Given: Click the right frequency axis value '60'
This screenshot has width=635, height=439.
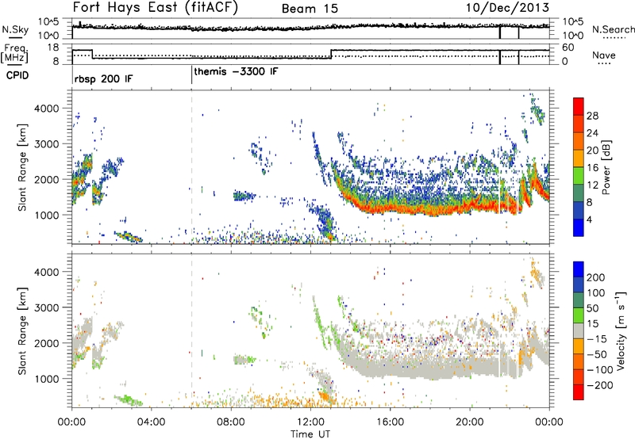Looking at the screenshot, I should pos(568,48).
